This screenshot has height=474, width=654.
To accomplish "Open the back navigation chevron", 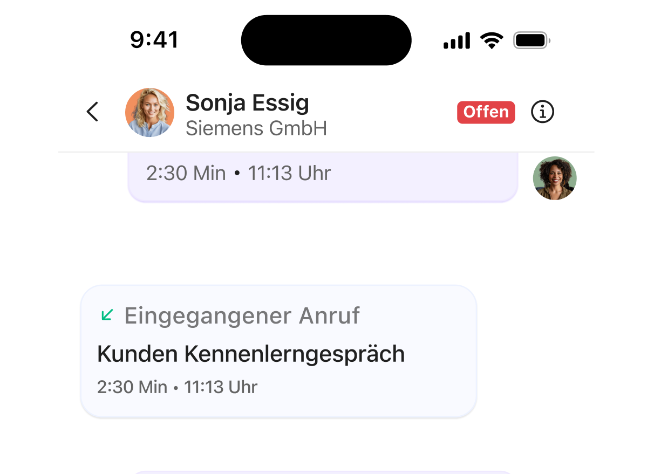I will (92, 112).
